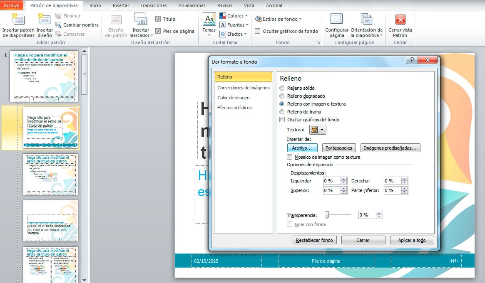Image resolution: width=485 pixels, height=283 pixels.
Task: Click the Conservar icon
Action: tap(58, 34)
